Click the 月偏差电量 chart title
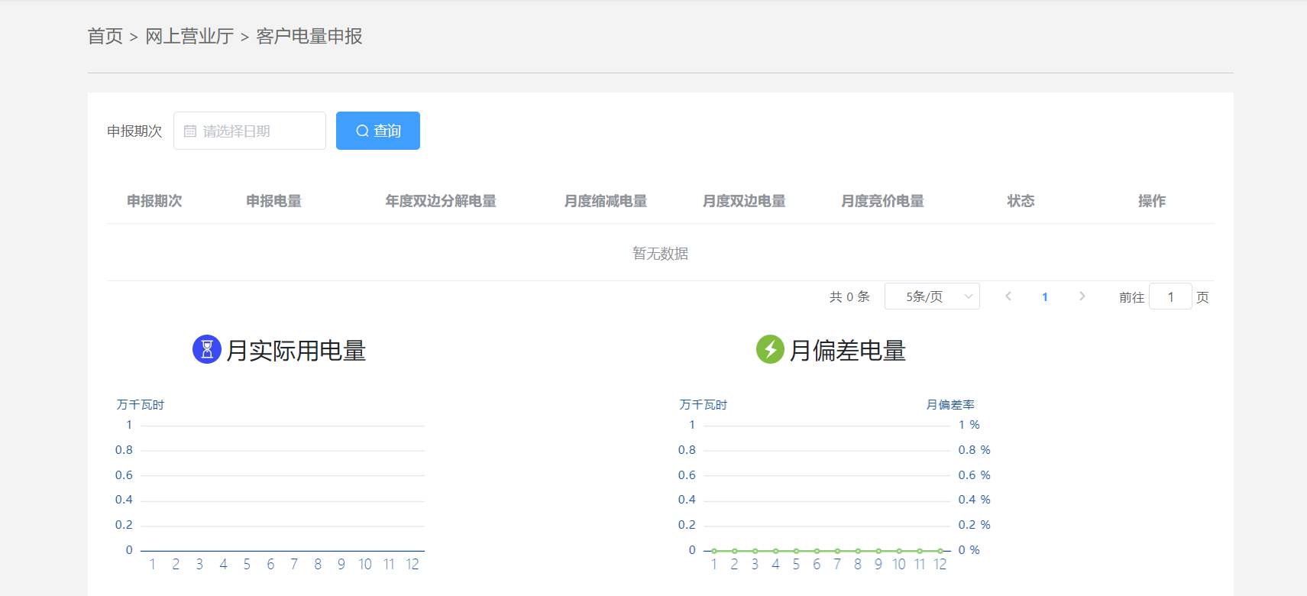 (847, 351)
